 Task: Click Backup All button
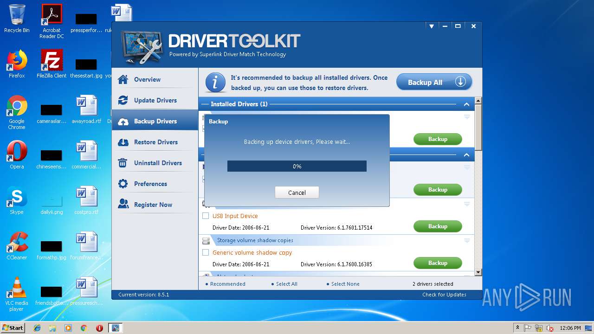coord(434,82)
